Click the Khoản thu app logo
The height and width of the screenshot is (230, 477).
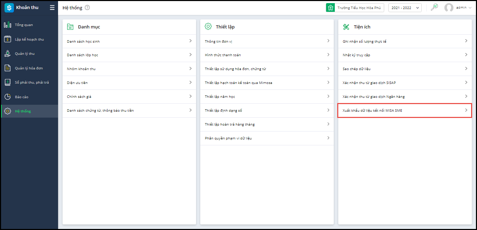(x=9, y=8)
